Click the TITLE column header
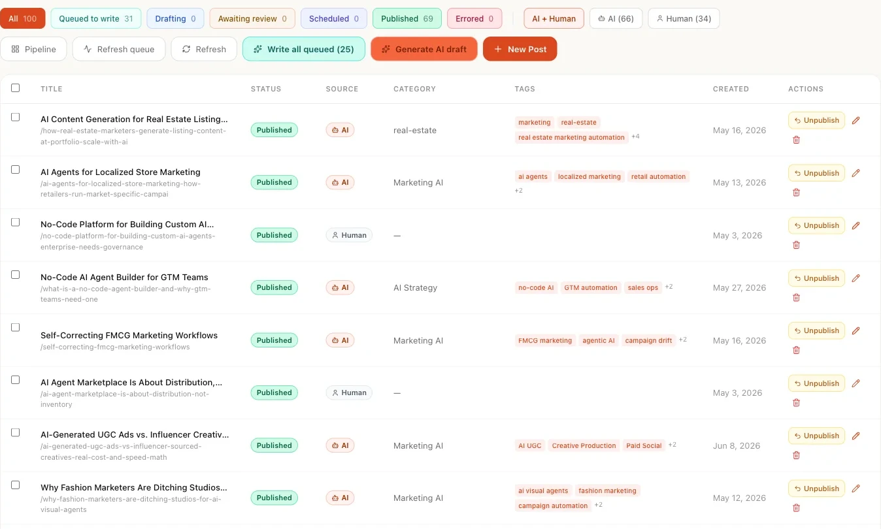Image resolution: width=881 pixels, height=529 pixels. pos(51,89)
